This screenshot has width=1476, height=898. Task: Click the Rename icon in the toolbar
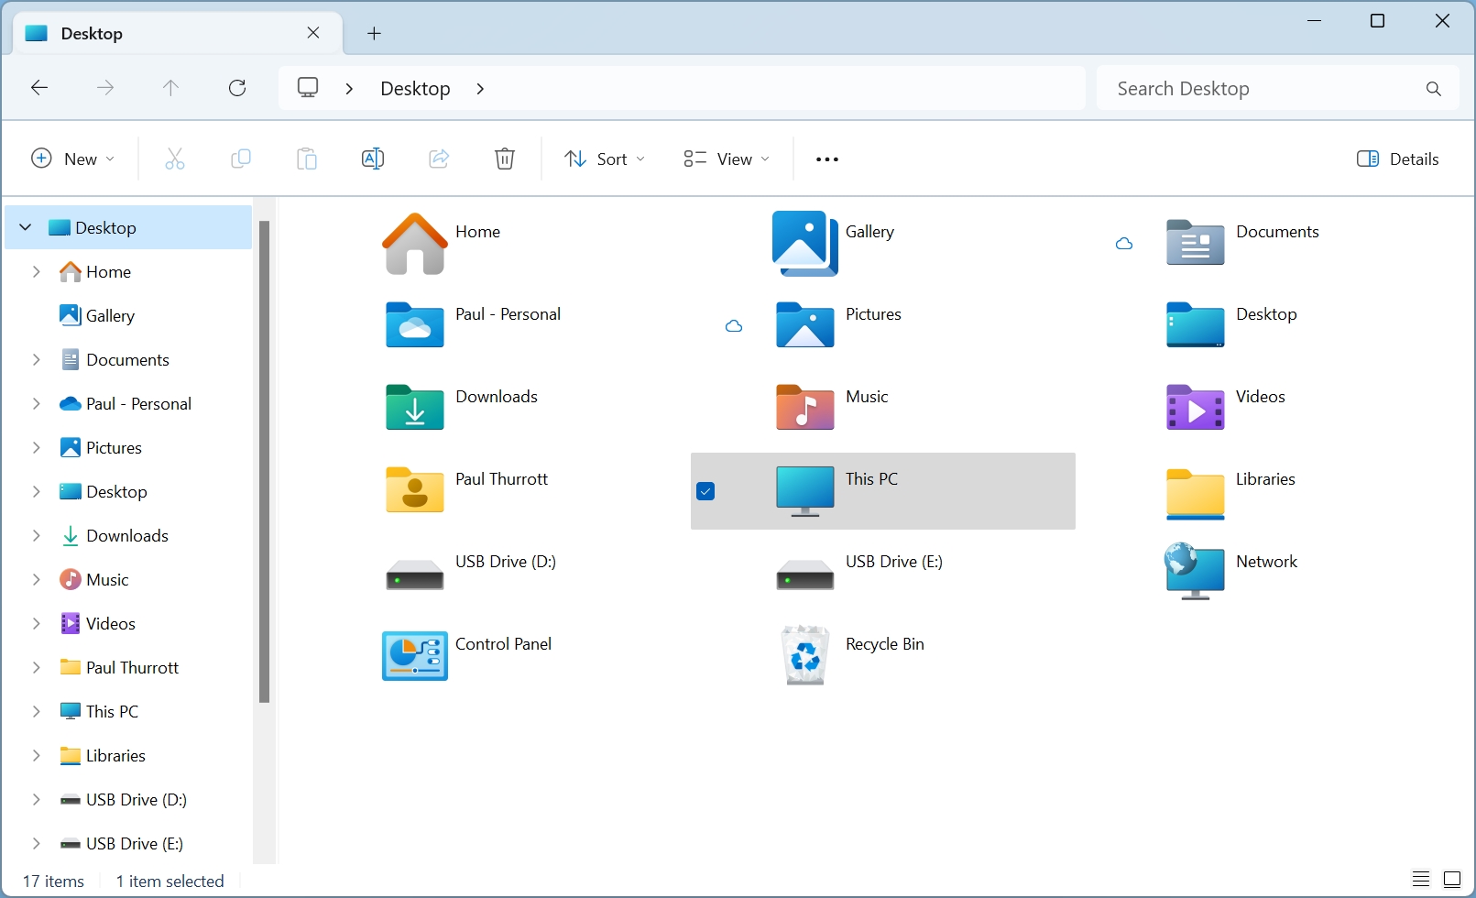pyautogui.click(x=373, y=159)
